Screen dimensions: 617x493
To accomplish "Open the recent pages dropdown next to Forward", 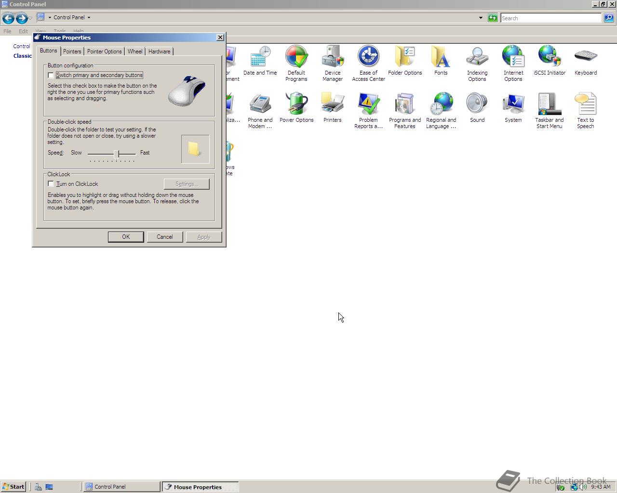I will 30,18.
